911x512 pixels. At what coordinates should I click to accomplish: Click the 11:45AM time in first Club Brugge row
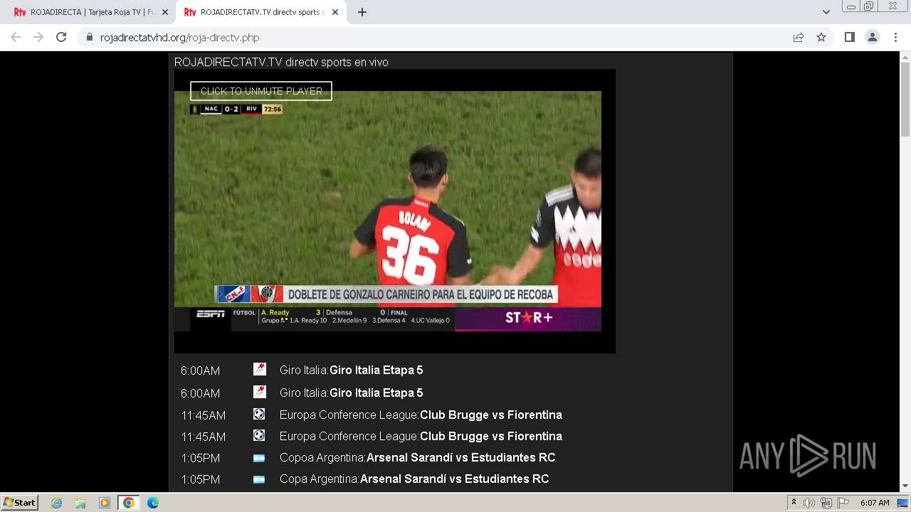[x=203, y=415]
